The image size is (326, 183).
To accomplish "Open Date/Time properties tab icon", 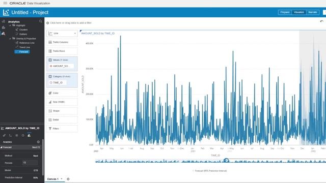I will pyautogui.click(x=23, y=136).
